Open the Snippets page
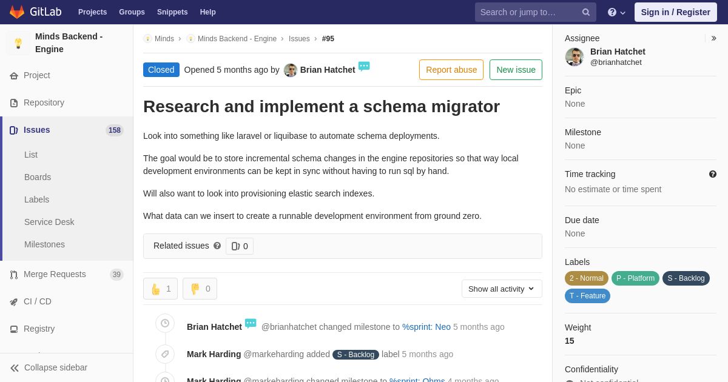The image size is (728, 382). tap(172, 12)
